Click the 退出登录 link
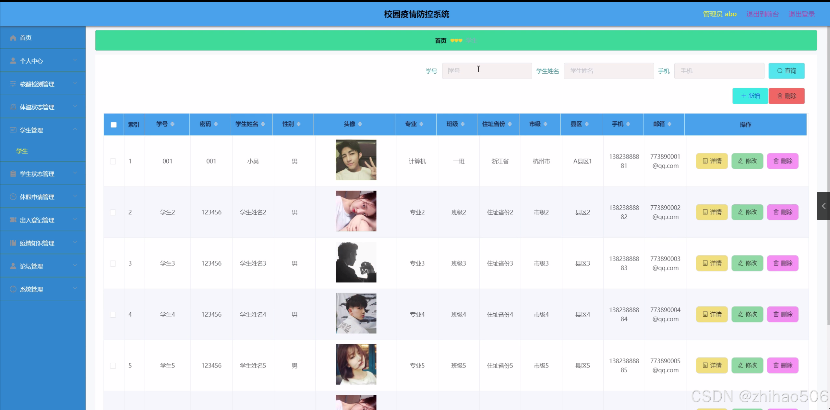830x410 pixels. coord(801,14)
